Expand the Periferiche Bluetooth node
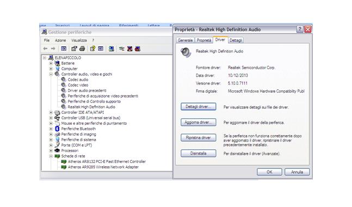 51,129
